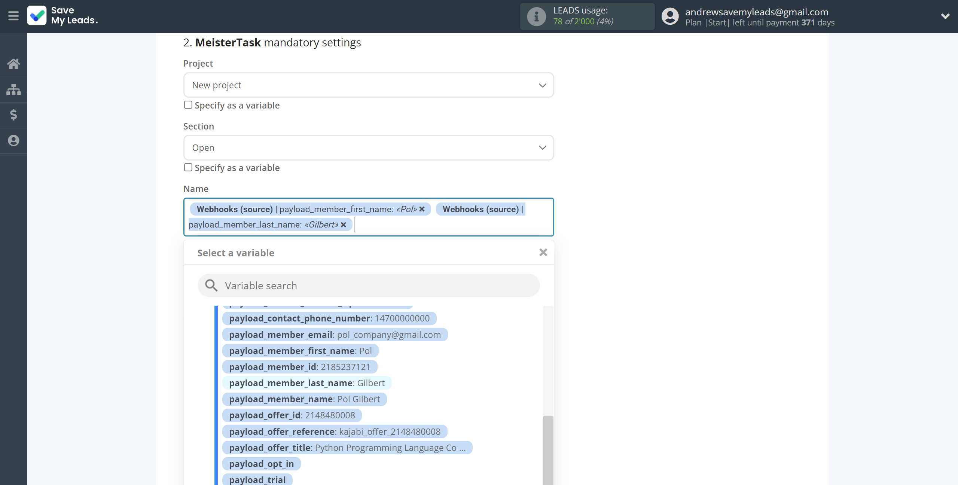The width and height of the screenshot is (958, 485).
Task: Click the user avatar icon
Action: (x=670, y=16)
